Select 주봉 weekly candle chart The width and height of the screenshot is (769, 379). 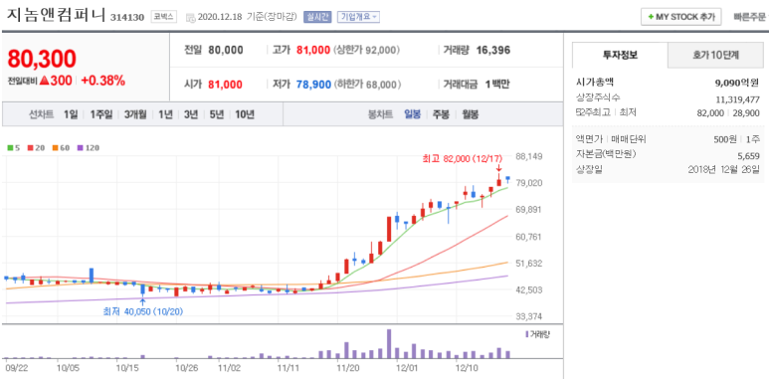pyautogui.click(x=441, y=114)
